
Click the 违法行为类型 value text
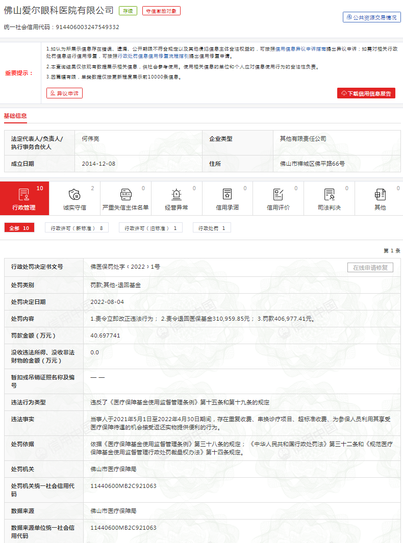click(x=180, y=402)
